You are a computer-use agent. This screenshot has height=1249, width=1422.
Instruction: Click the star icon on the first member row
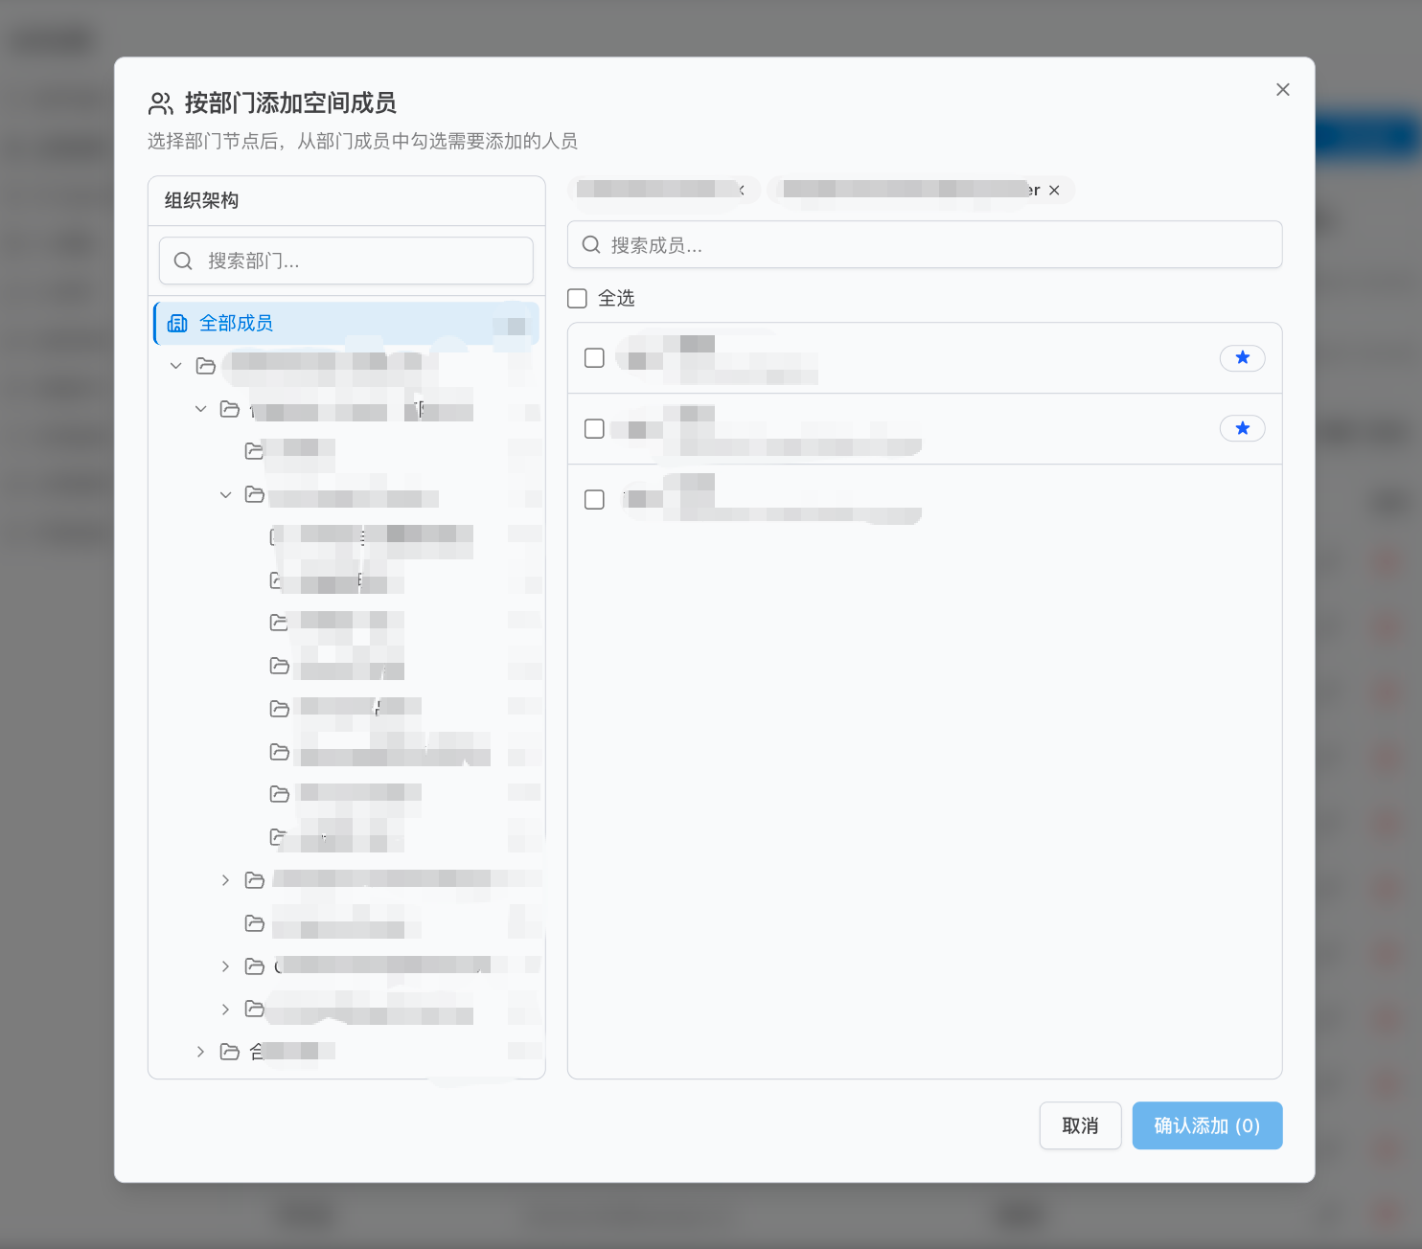point(1242,357)
